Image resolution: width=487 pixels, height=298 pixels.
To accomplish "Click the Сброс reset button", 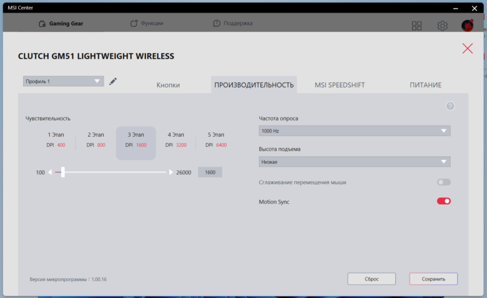I will (x=371, y=279).
